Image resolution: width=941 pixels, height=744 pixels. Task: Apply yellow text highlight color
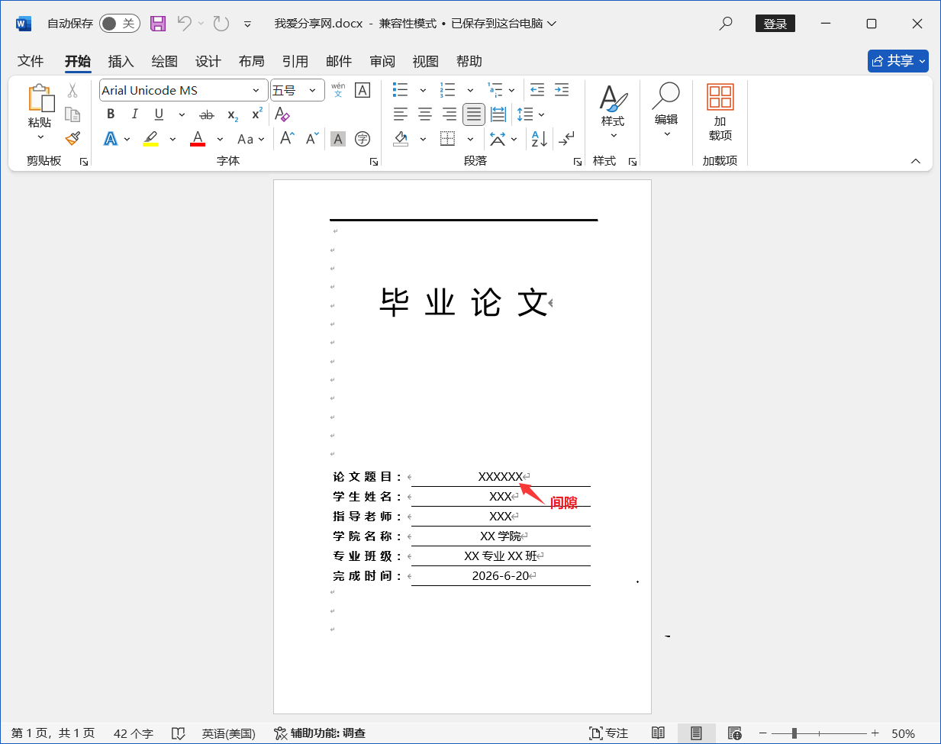[151, 139]
